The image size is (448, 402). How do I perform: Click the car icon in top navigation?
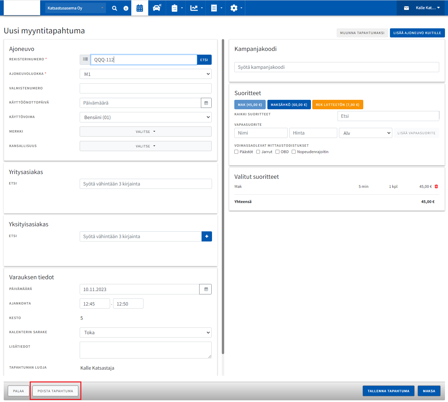(157, 8)
